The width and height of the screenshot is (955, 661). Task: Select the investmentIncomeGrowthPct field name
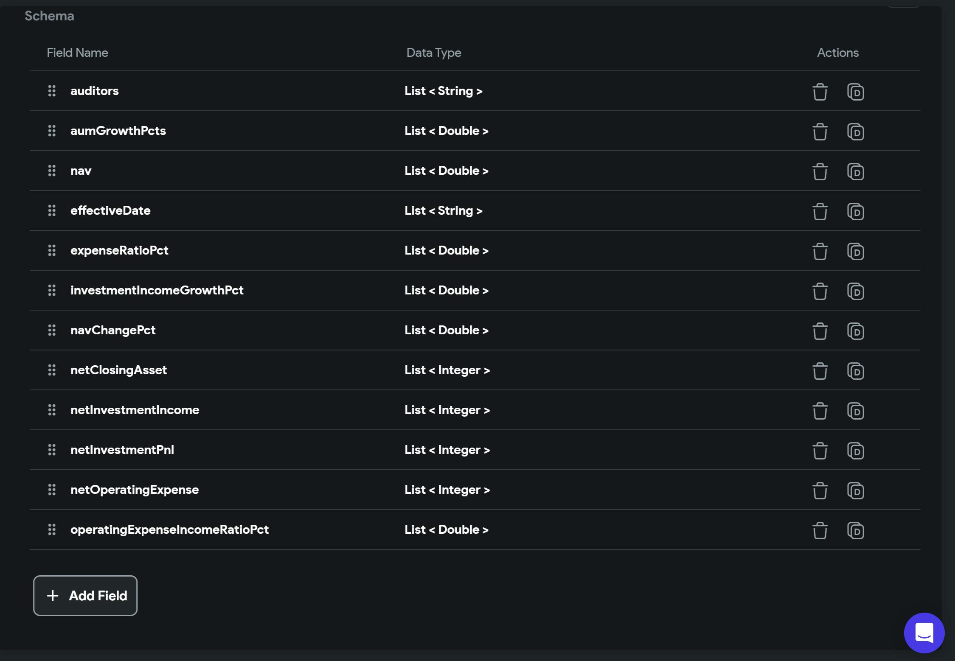point(157,290)
